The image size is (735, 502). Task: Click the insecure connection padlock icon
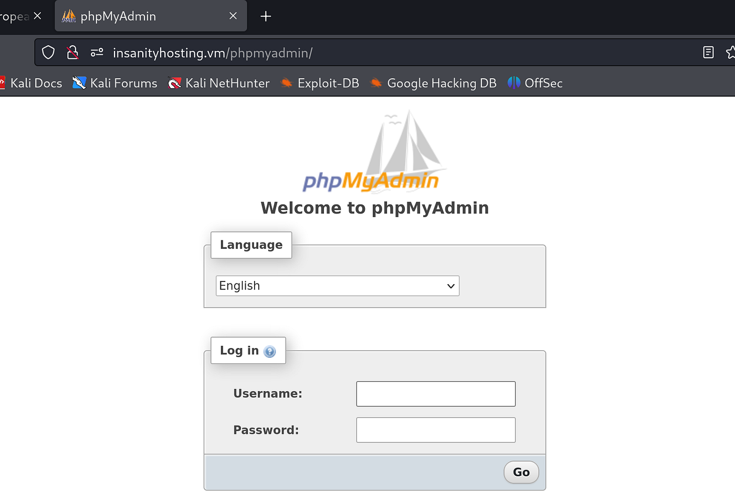72,53
